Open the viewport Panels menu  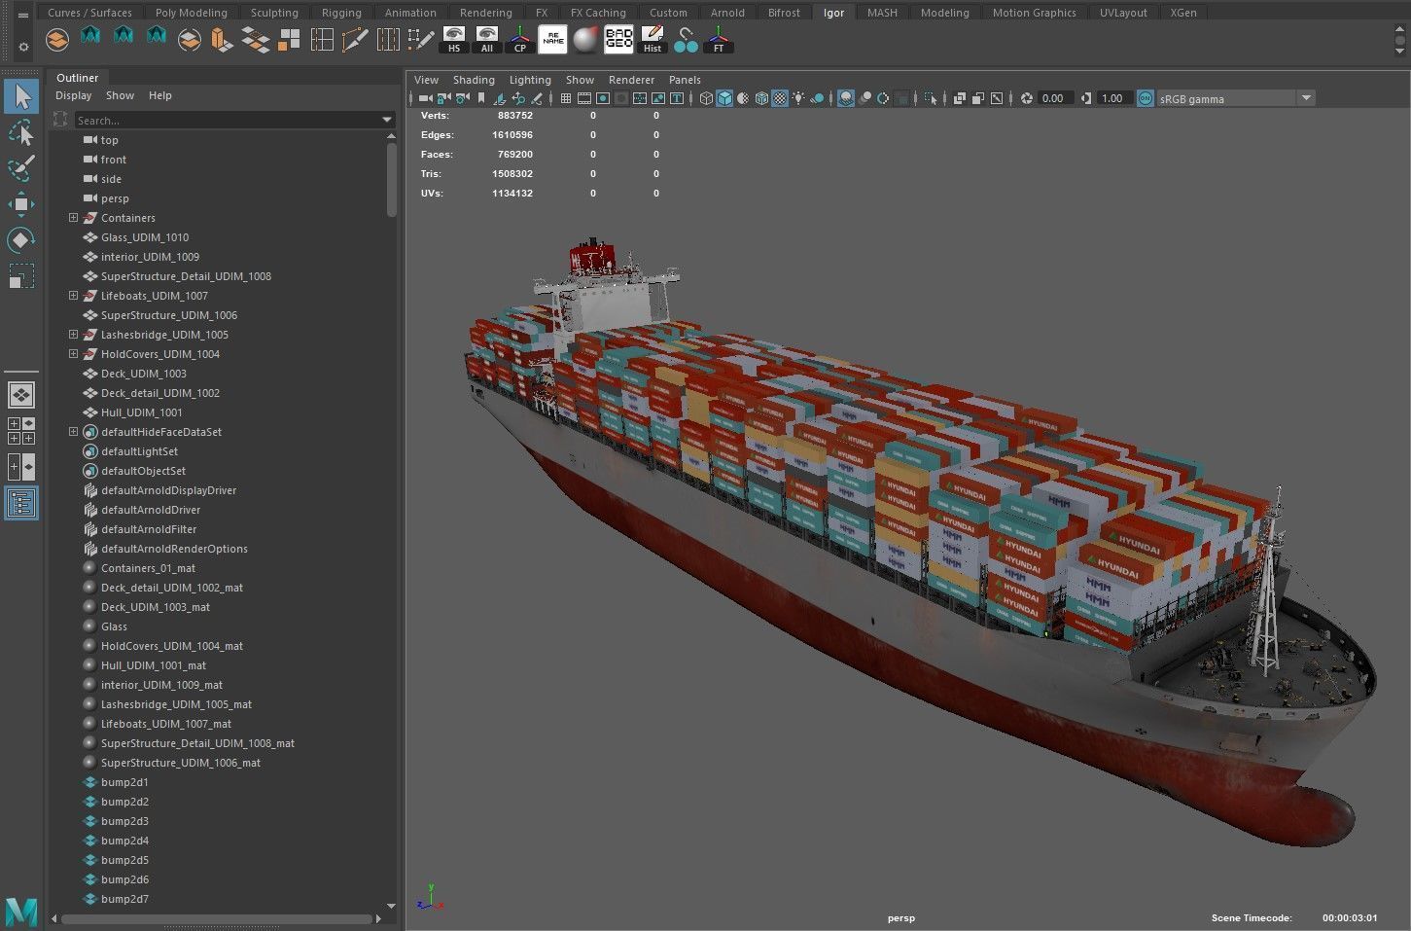685,80
